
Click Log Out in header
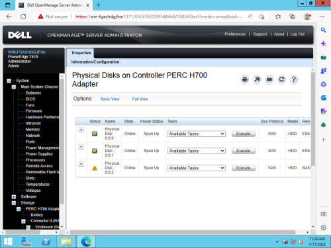point(297,34)
